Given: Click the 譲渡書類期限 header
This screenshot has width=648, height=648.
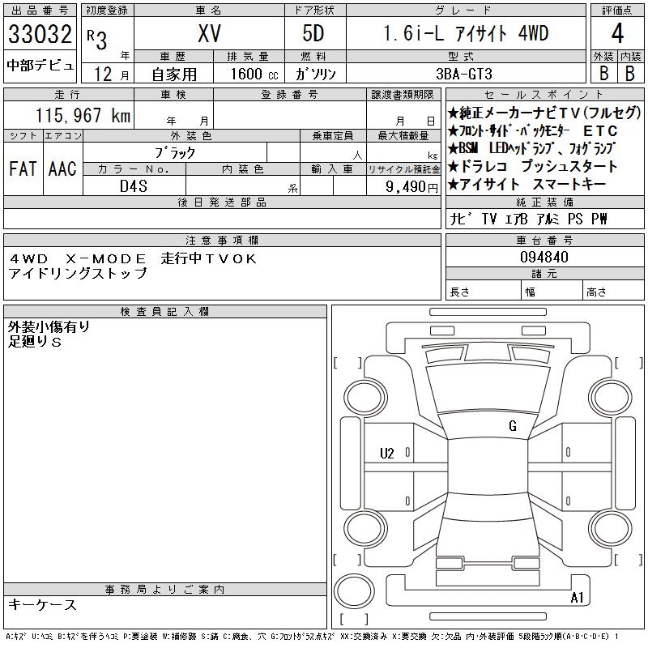Looking at the screenshot, I should pyautogui.click(x=403, y=95).
